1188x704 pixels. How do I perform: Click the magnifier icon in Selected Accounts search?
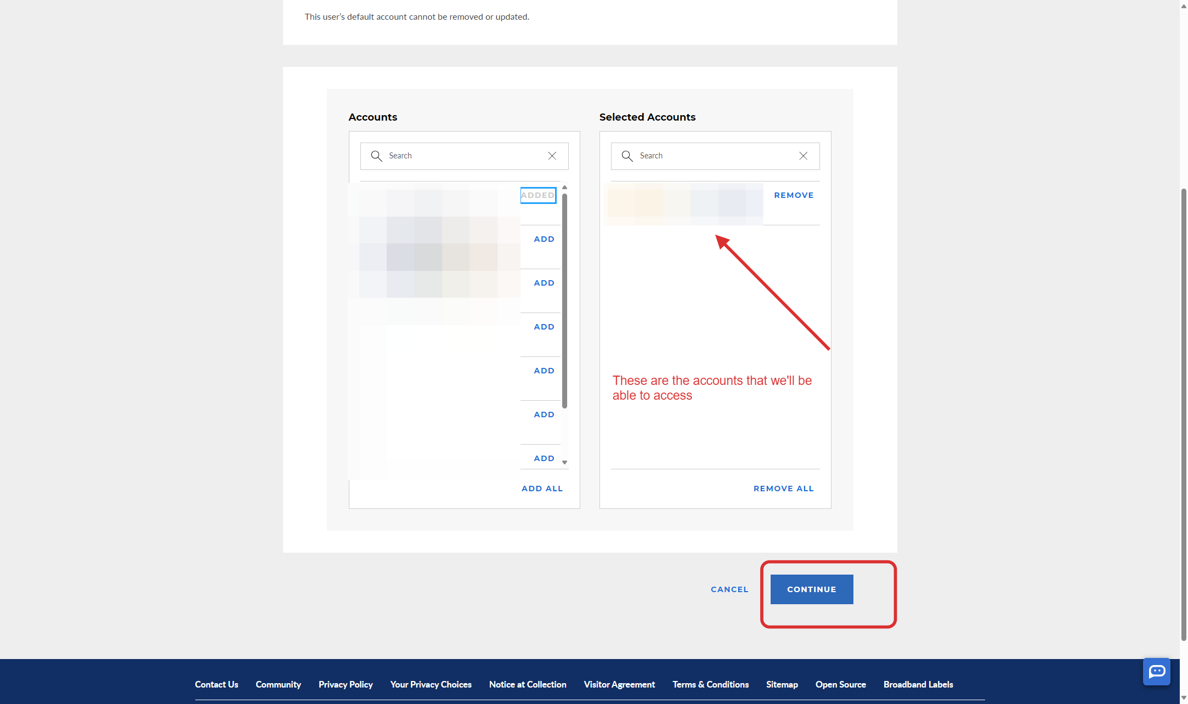click(627, 156)
